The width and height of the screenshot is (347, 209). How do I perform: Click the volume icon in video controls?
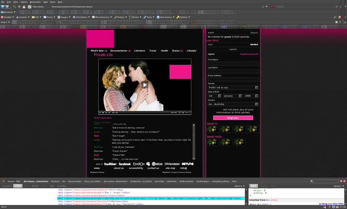click(188, 112)
